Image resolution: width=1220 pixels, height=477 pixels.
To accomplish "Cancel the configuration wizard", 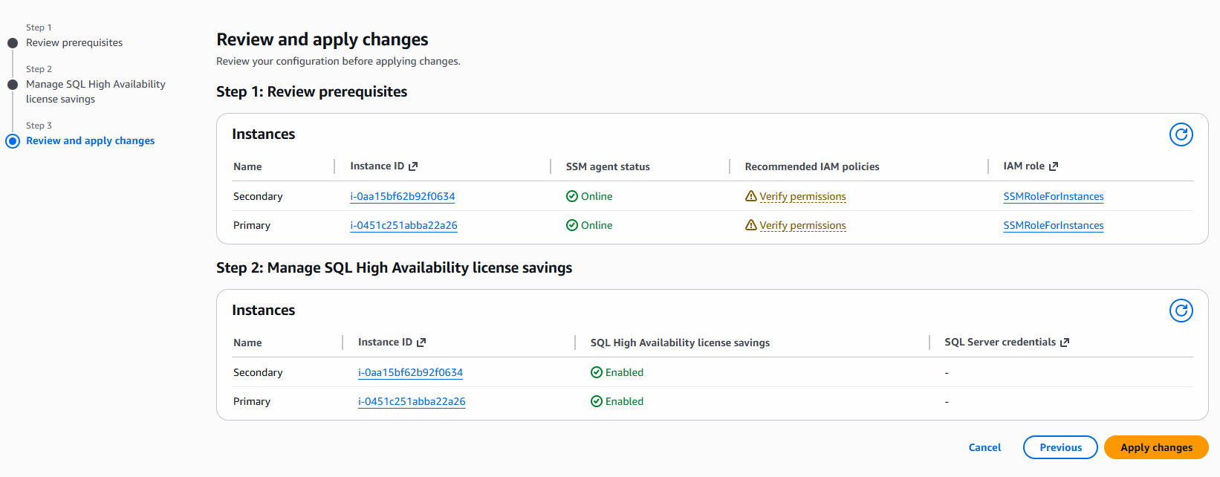I will [x=984, y=447].
